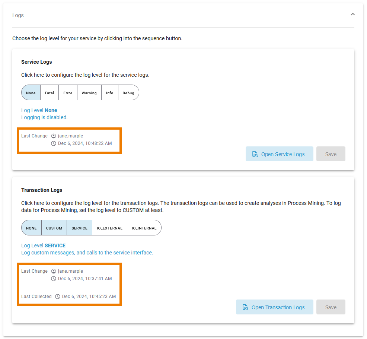The image size is (367, 339).
Task: Set service log level to None
Action: (31, 93)
